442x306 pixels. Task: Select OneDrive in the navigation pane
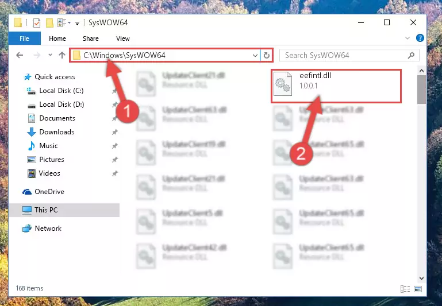tap(49, 192)
